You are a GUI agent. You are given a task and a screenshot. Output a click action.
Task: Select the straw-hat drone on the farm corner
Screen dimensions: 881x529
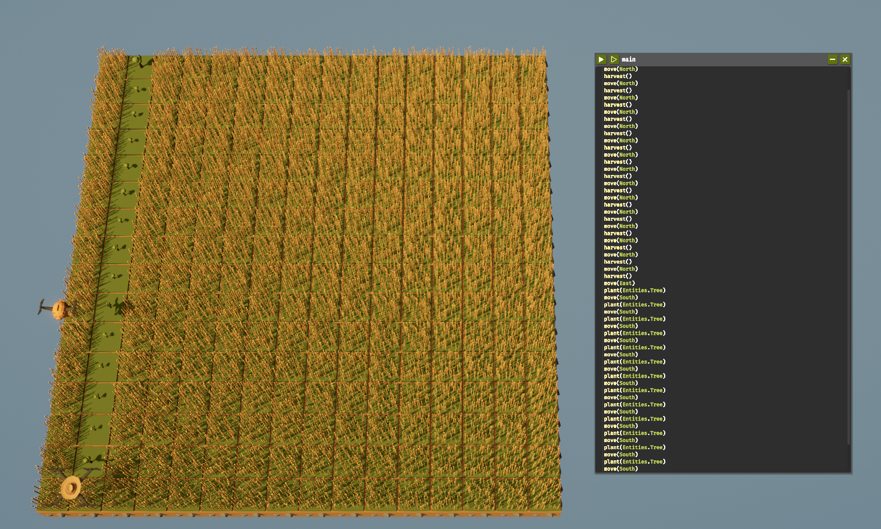(71, 487)
